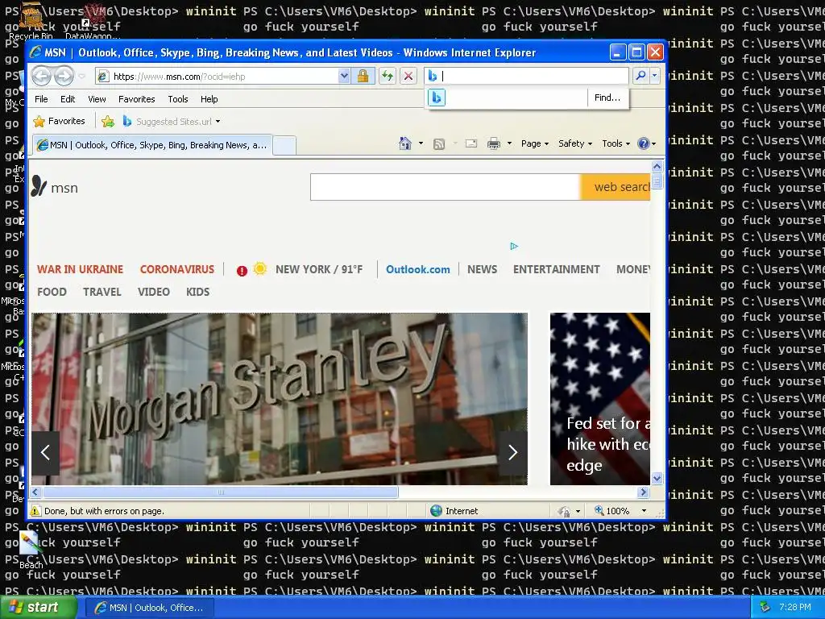Screen dimensions: 825x619
Task: Open the FOOD section link
Action: 52,292
